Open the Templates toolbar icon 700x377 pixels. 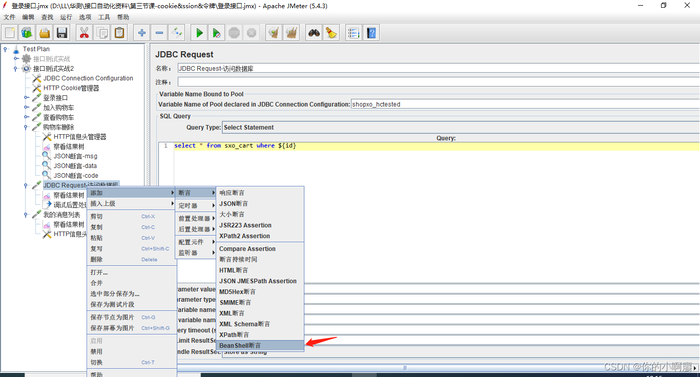(27, 33)
